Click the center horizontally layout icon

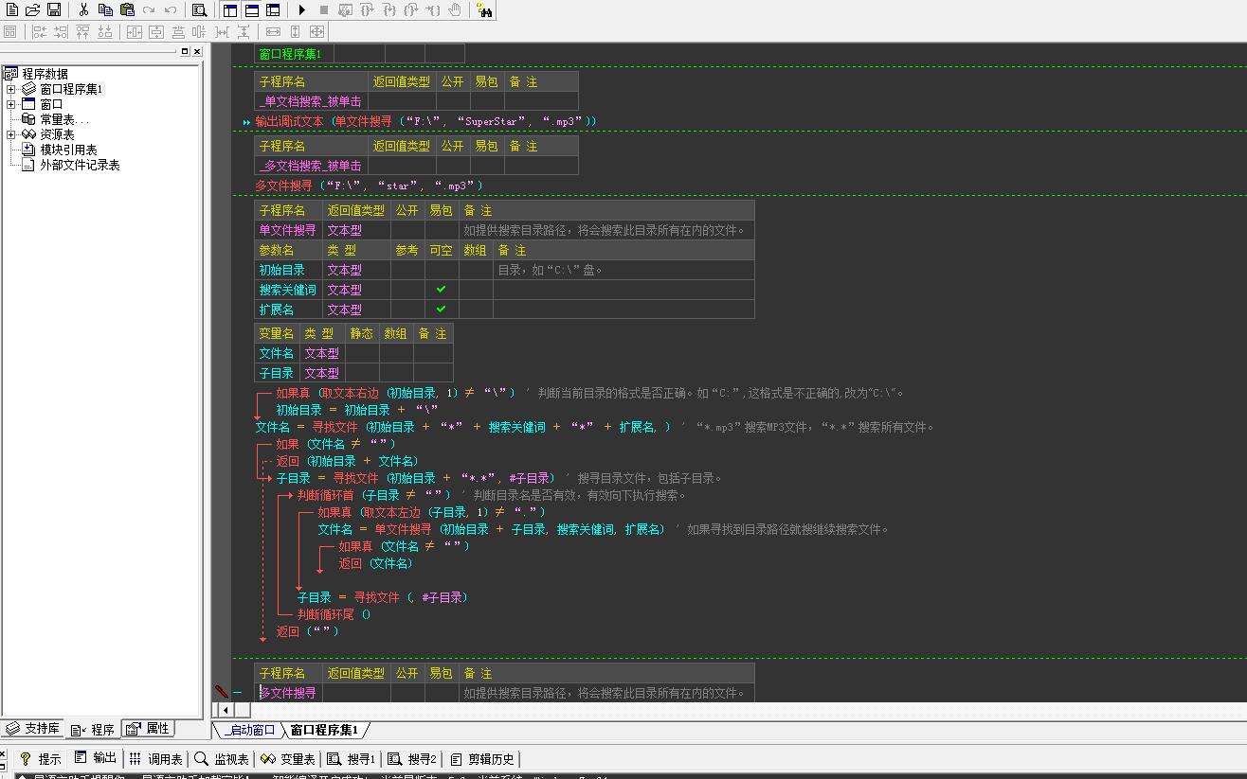[134, 32]
